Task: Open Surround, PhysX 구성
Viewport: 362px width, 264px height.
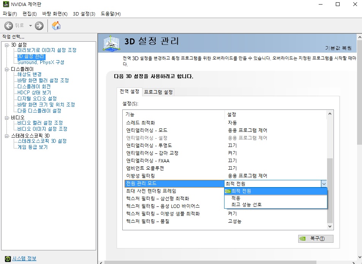Action: [x=41, y=62]
